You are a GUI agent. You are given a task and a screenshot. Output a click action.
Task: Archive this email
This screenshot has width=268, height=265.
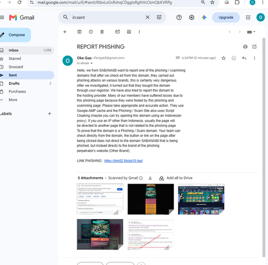pyautogui.click(x=79, y=32)
